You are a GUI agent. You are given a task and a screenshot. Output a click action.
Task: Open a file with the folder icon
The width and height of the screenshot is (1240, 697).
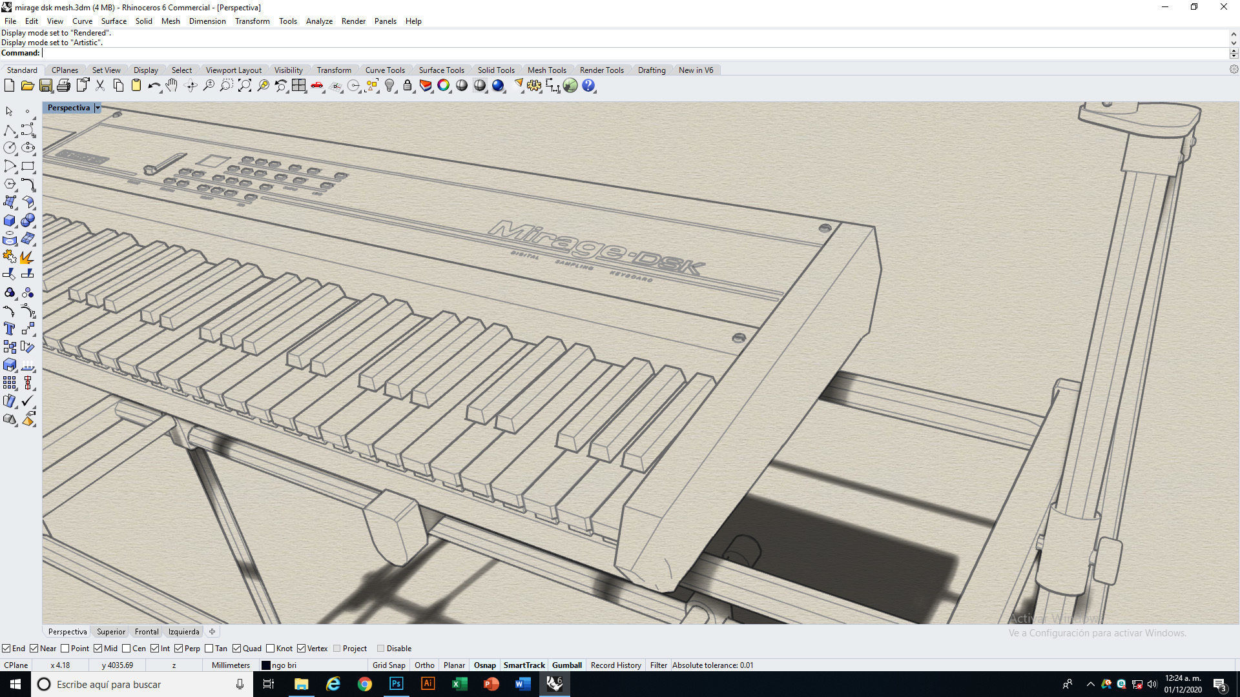pyautogui.click(x=27, y=85)
